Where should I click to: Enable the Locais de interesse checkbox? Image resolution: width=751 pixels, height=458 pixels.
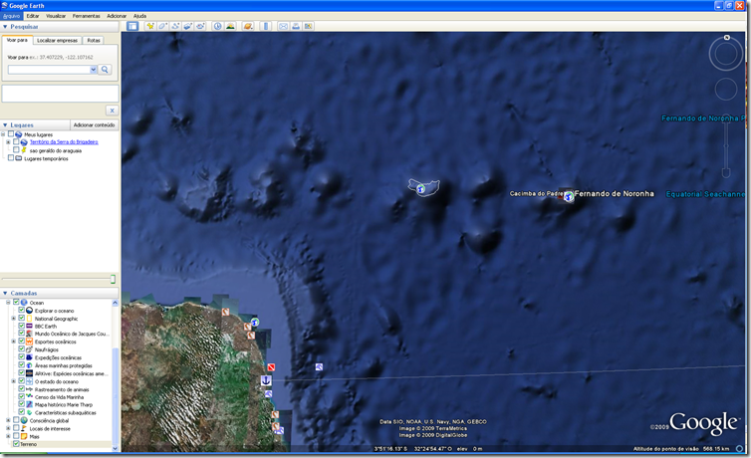[x=16, y=428]
